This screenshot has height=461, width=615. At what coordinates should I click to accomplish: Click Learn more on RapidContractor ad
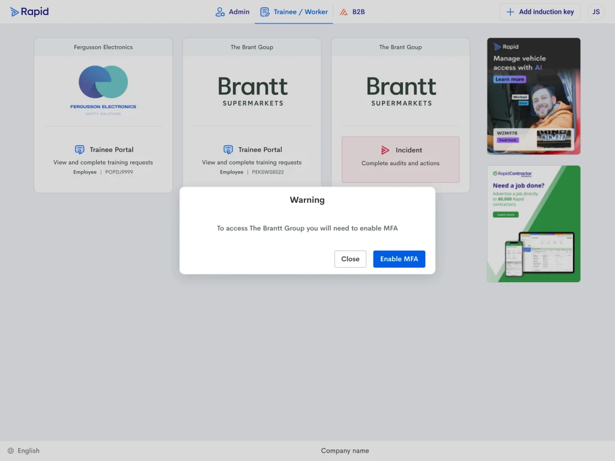click(506, 214)
